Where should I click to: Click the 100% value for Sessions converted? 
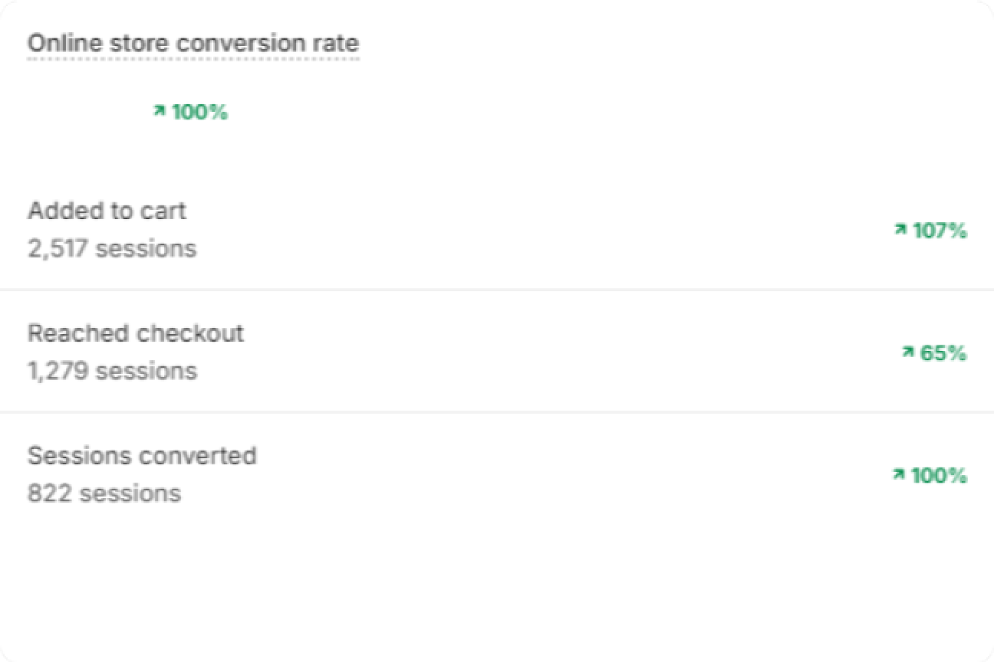pos(939,476)
